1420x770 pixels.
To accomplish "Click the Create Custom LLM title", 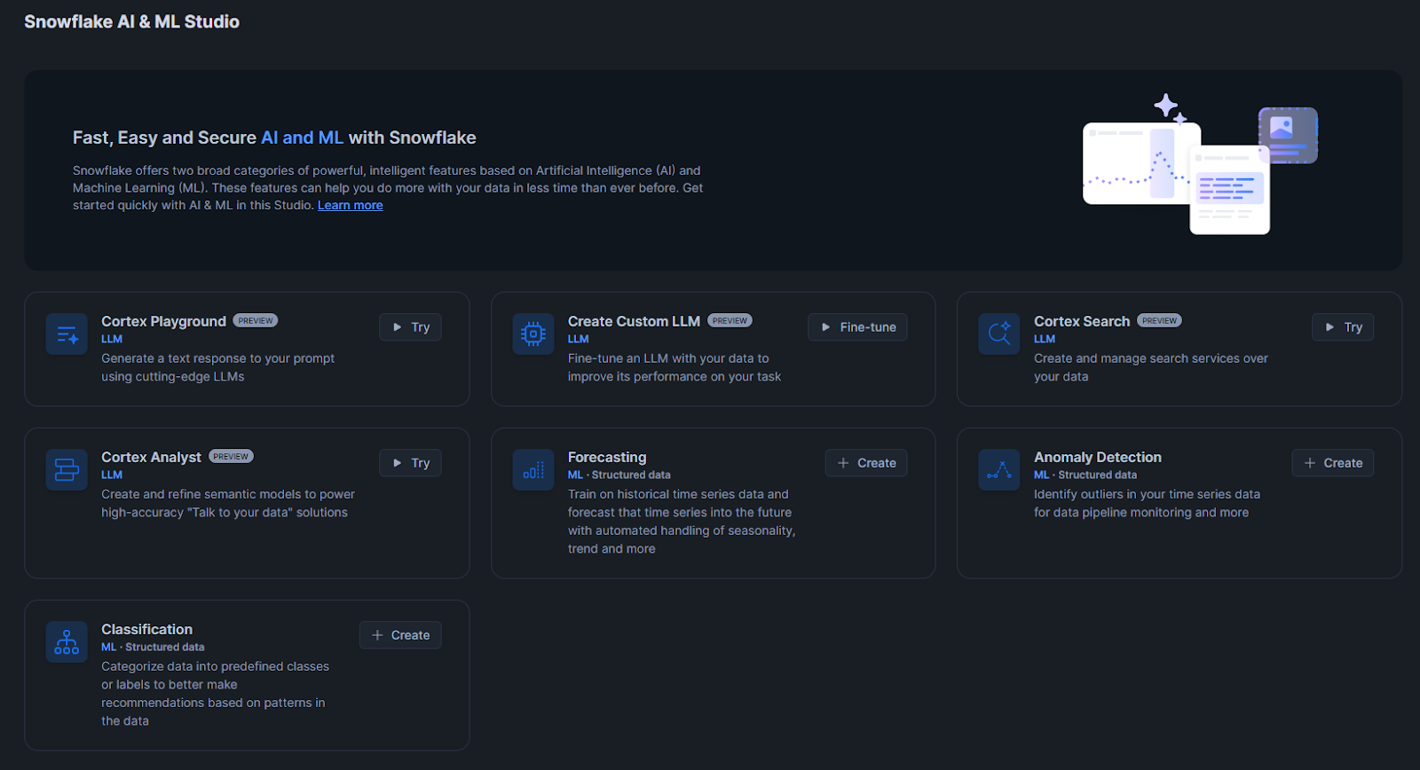I will pyautogui.click(x=634, y=321).
